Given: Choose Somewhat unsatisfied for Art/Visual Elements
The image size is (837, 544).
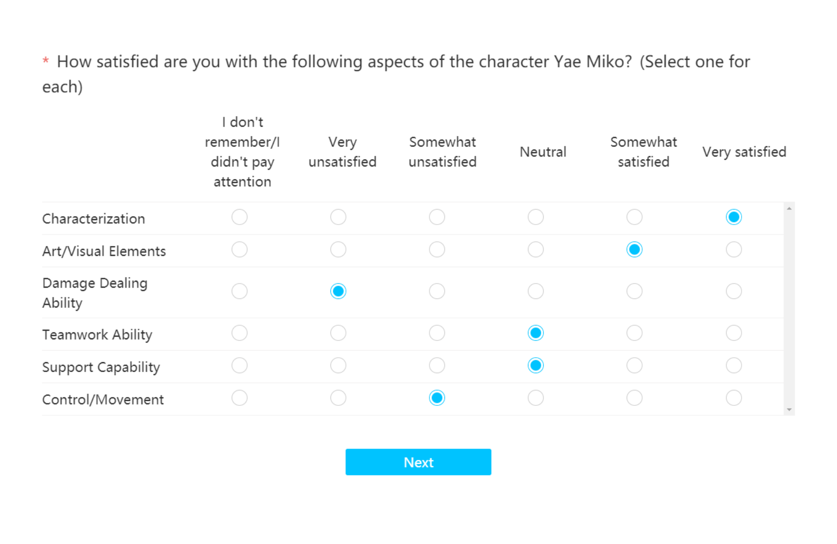Looking at the screenshot, I should [437, 249].
